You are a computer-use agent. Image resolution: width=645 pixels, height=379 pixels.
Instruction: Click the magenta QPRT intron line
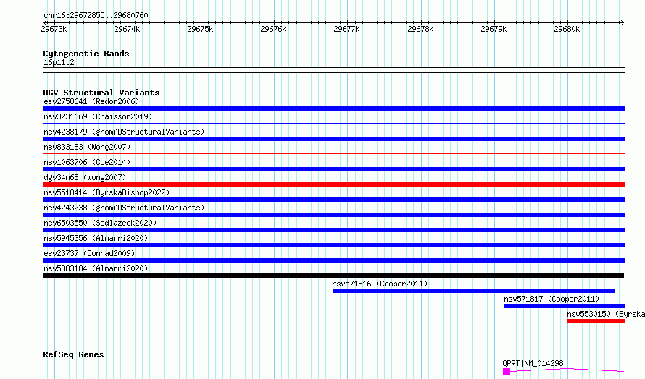(567, 370)
